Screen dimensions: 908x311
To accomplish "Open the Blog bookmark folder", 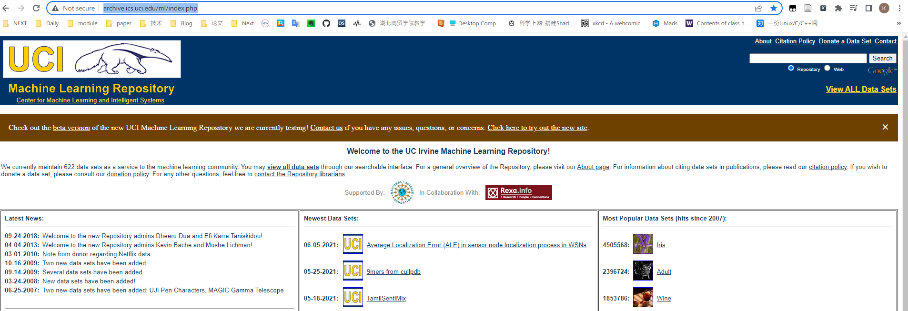I will click(182, 23).
